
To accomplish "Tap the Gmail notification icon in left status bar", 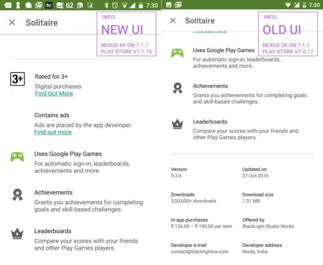I will [39, 5].
